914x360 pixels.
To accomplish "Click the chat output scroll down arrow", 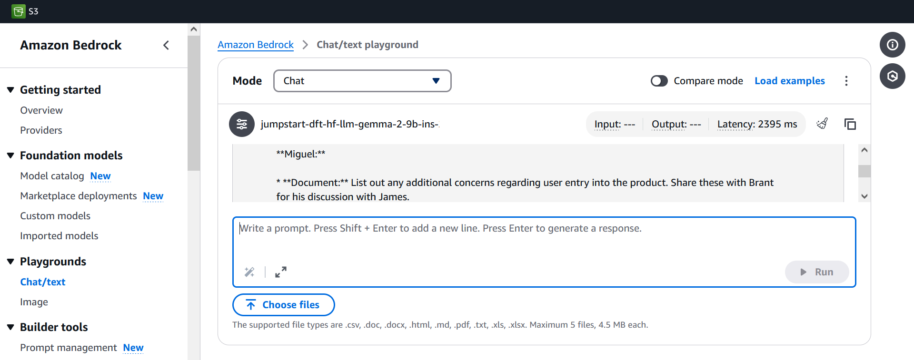I will click(864, 196).
